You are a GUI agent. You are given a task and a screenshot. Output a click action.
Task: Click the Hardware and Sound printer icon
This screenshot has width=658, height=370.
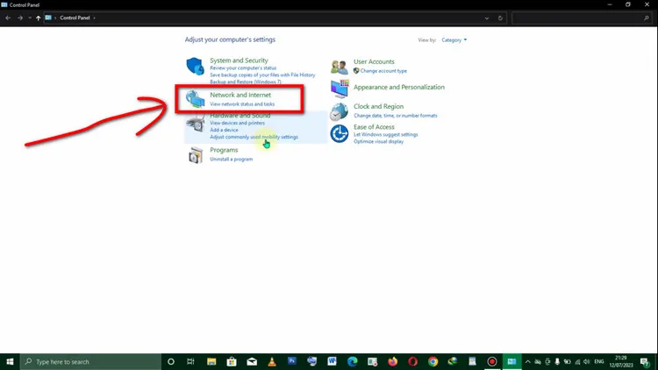[x=195, y=123]
